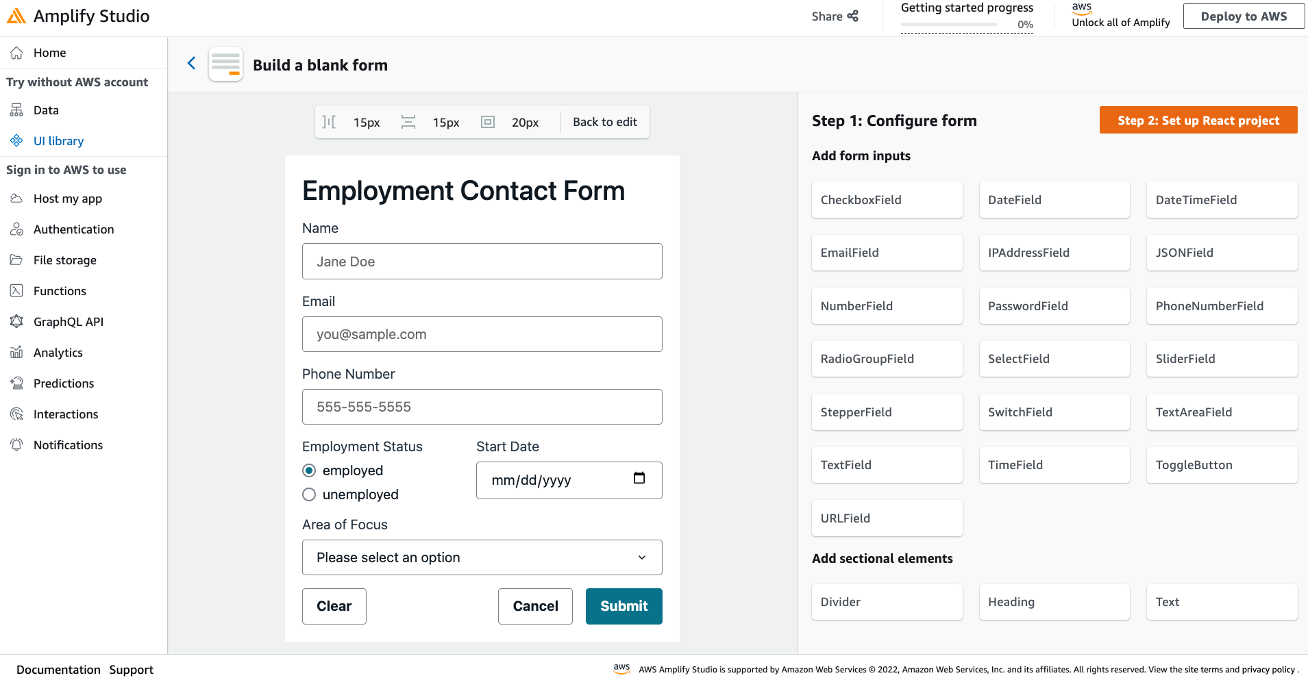Click the Back to edit button
1308x680 pixels.
click(x=605, y=121)
